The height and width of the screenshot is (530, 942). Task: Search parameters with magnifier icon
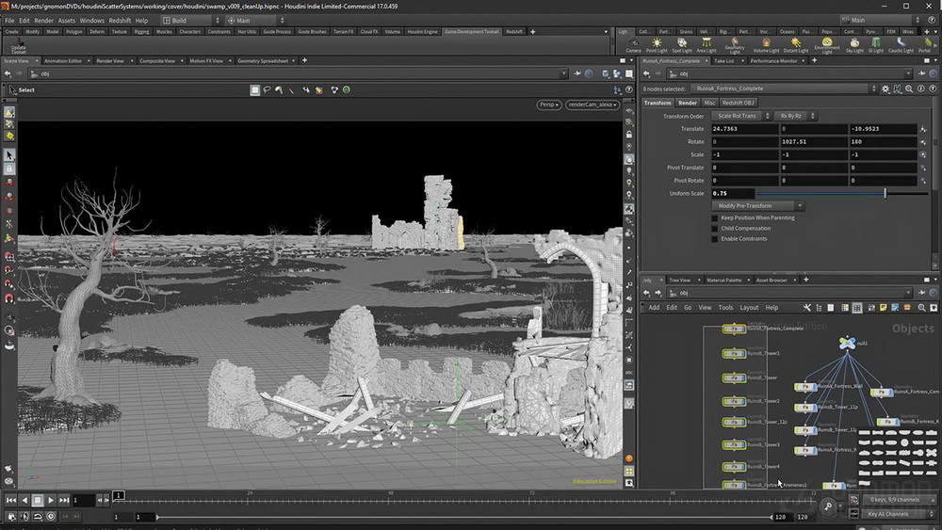coord(909,88)
